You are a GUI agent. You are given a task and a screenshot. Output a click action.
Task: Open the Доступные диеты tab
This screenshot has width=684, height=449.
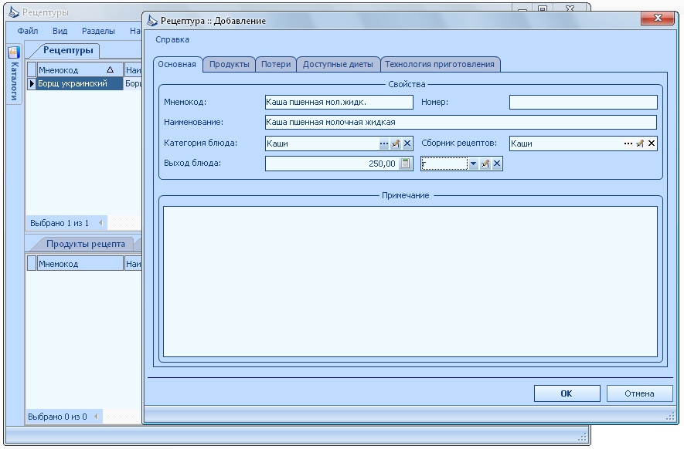click(338, 65)
